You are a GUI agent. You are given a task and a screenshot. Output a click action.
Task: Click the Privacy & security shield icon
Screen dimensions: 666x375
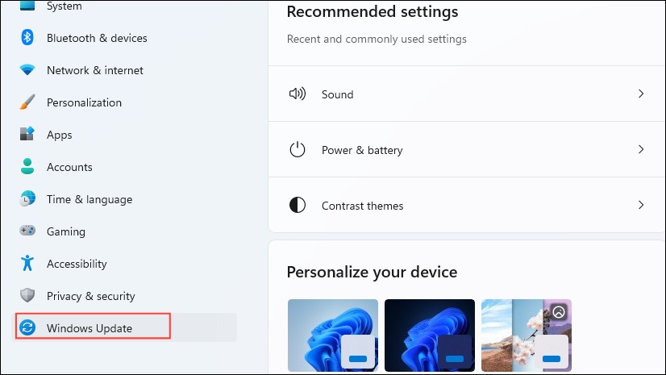pos(27,295)
